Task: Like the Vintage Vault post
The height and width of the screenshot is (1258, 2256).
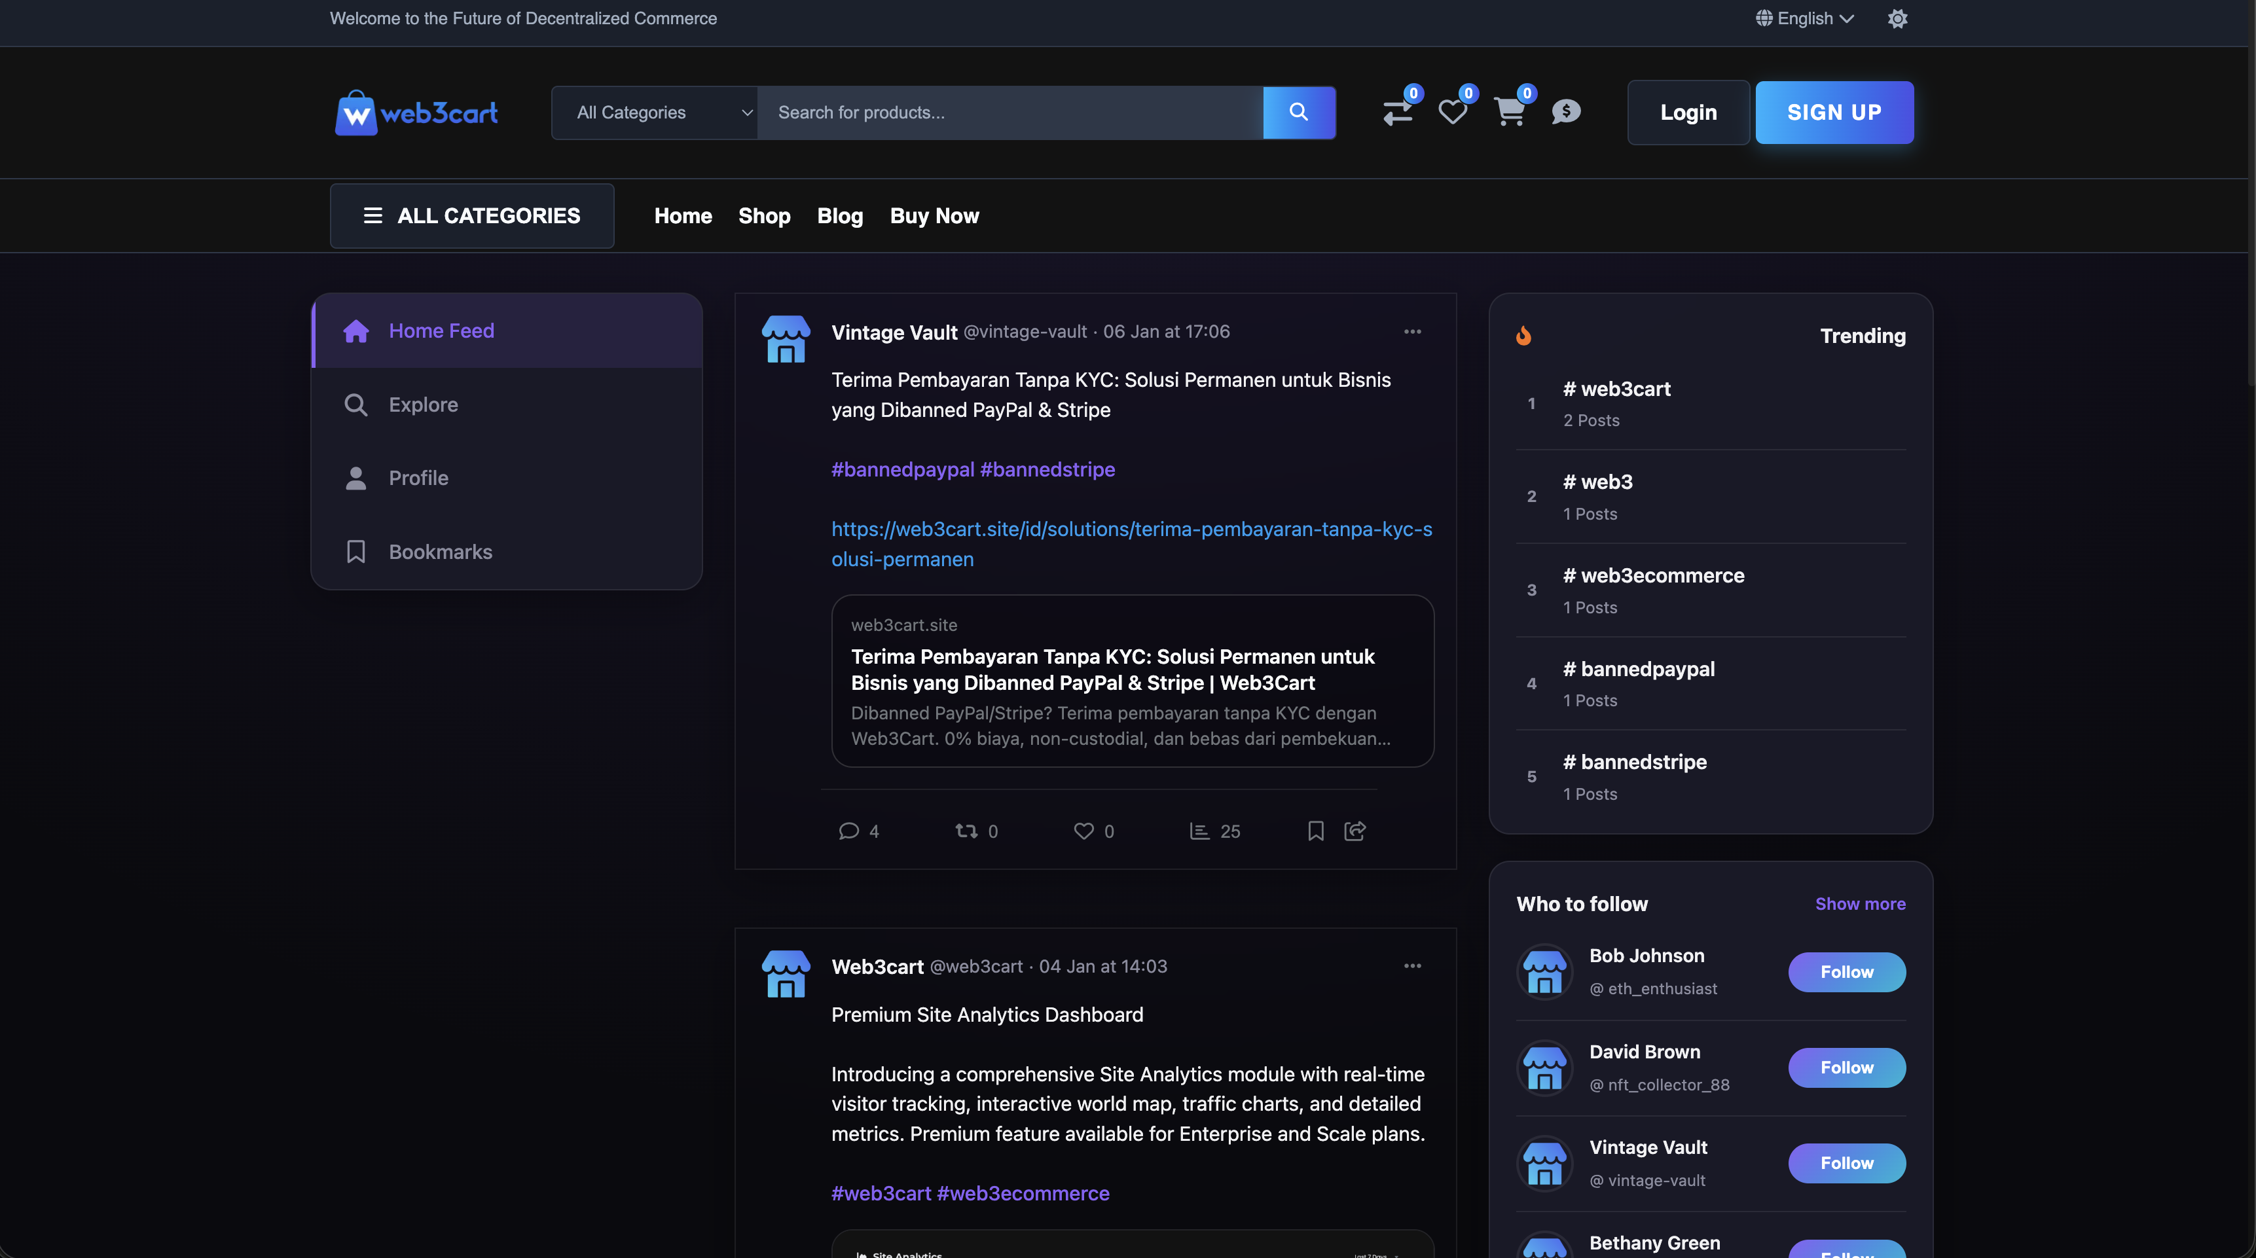Action: click(1083, 831)
